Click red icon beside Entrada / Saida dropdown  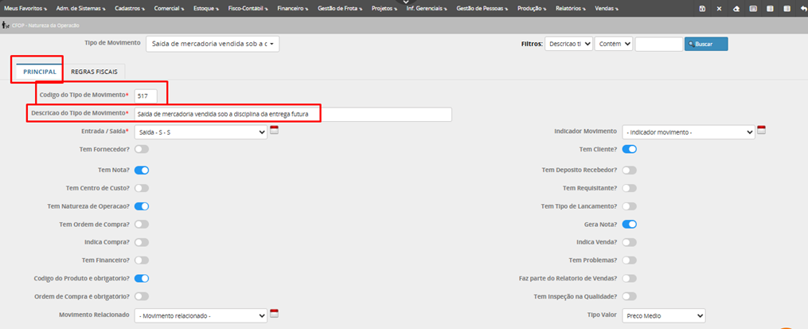[275, 131]
